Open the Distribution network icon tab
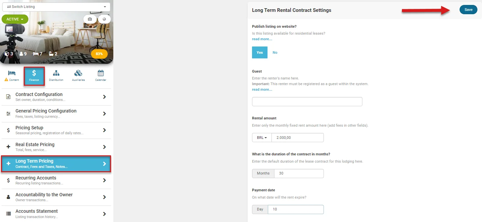The height and width of the screenshot is (222, 482). (x=56, y=75)
